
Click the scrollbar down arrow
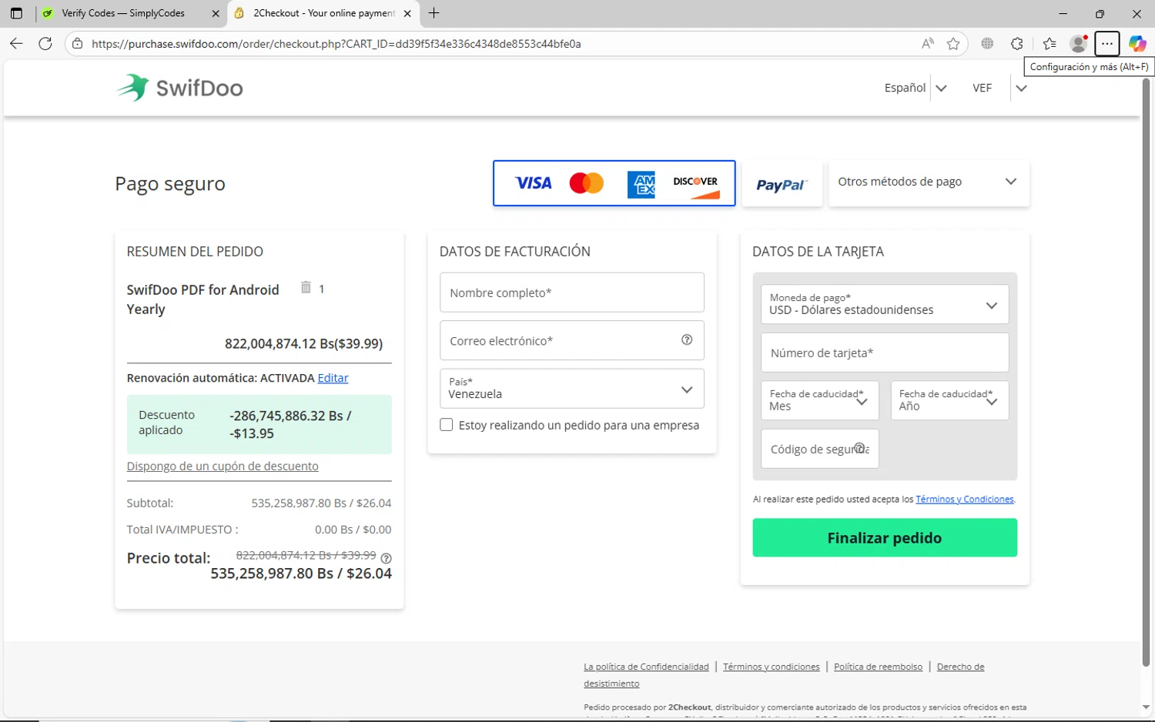[1147, 707]
